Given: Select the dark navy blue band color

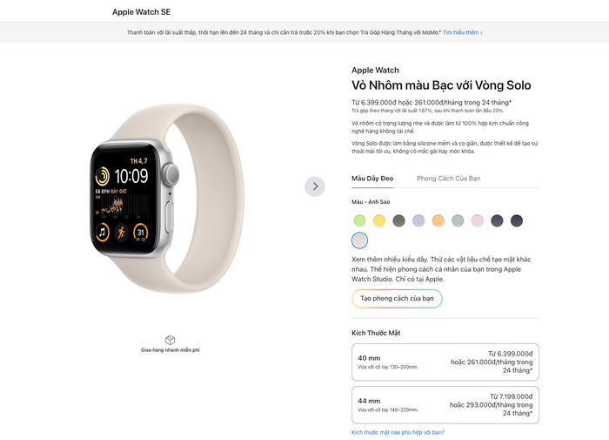Looking at the screenshot, I should [497, 220].
